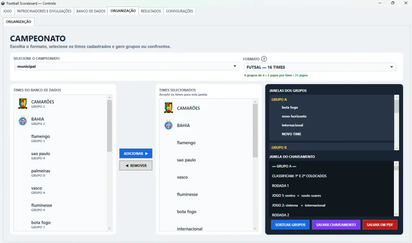Screen dimensions: 412x243
Task: Open the Selecione o Campeonato dropdown
Action: coord(127,66)
